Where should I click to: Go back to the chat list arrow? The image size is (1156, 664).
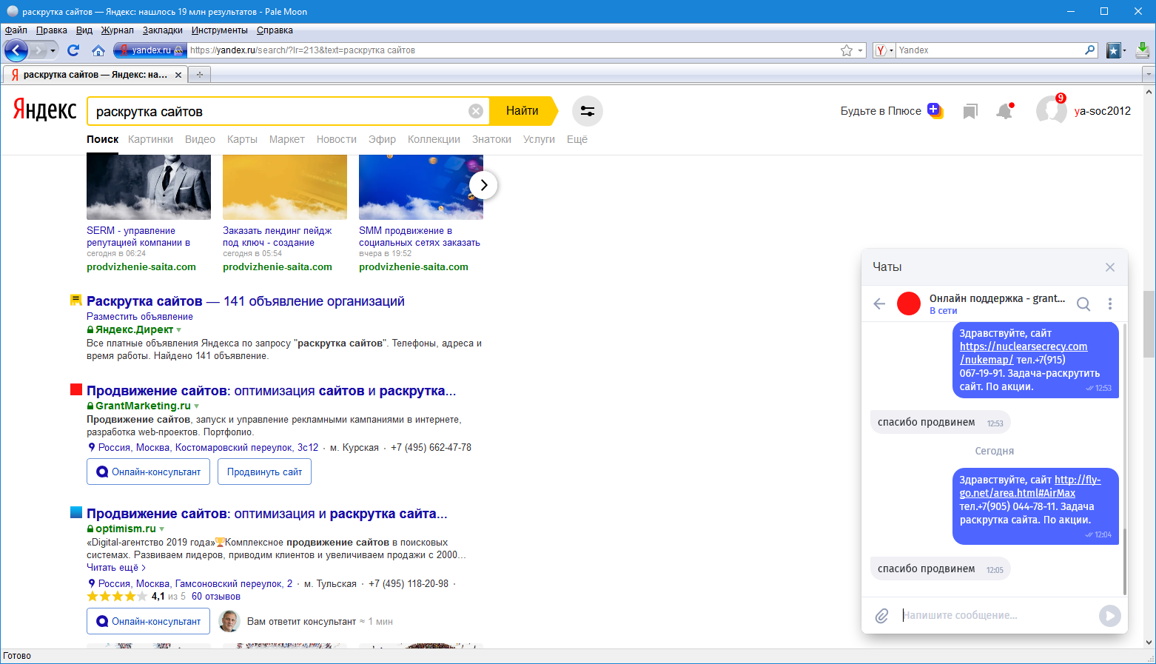point(879,304)
